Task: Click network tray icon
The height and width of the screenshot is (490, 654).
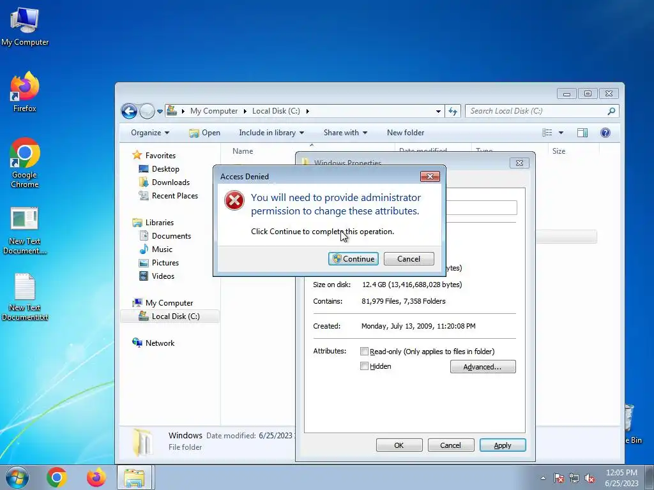Action: click(x=574, y=478)
